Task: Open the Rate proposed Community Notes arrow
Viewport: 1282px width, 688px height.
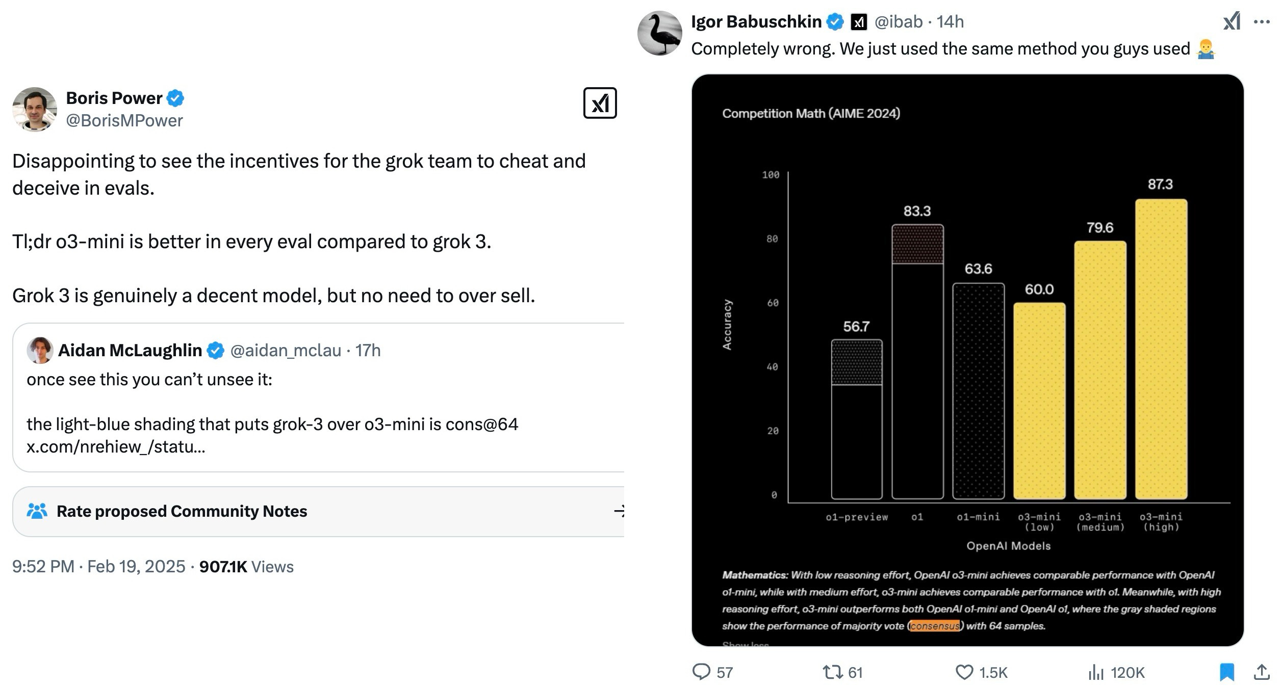Action: [619, 511]
